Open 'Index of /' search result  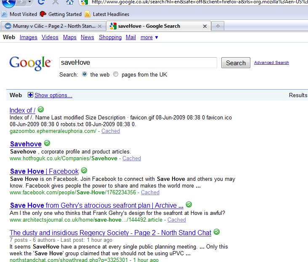click(x=22, y=110)
